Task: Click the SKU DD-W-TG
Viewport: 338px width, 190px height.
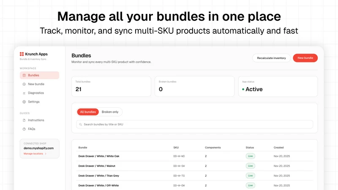Action: coord(179,176)
